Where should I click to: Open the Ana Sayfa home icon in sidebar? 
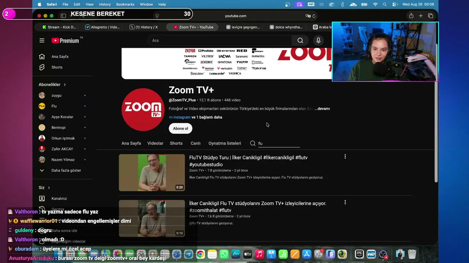(42, 57)
